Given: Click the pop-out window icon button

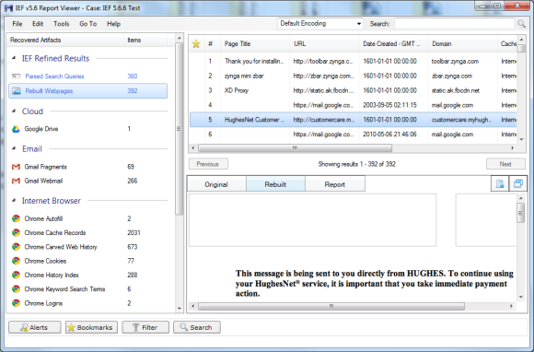Looking at the screenshot, I should tap(517, 184).
